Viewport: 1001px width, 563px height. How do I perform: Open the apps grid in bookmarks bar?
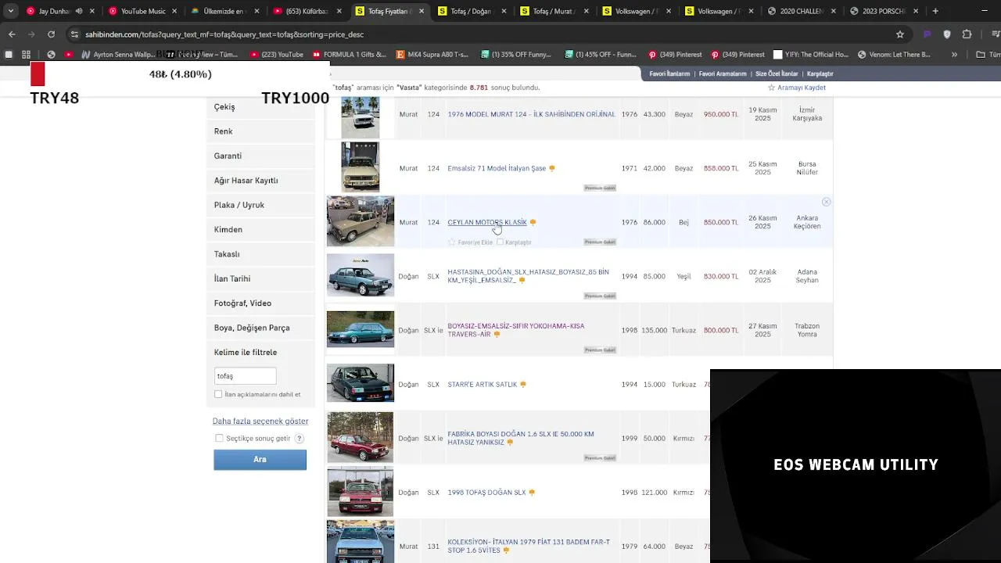(26, 55)
